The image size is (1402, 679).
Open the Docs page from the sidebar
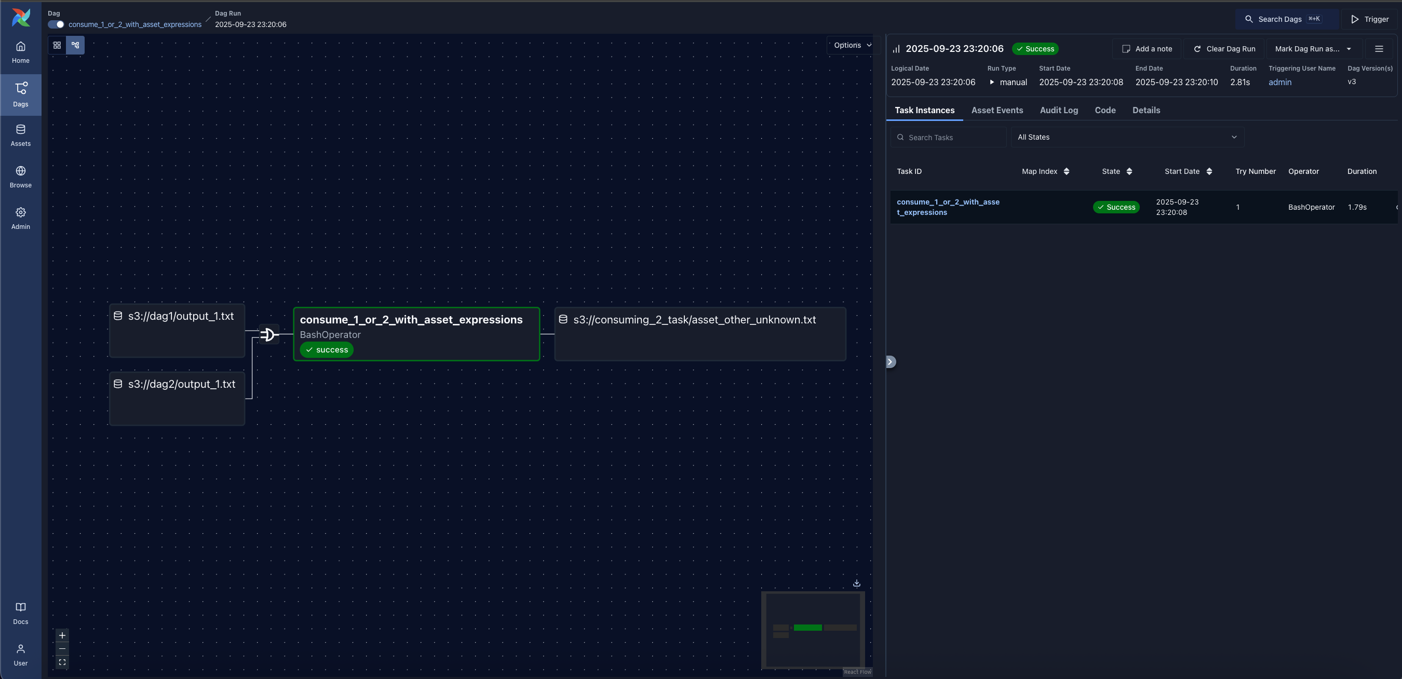tap(20, 612)
